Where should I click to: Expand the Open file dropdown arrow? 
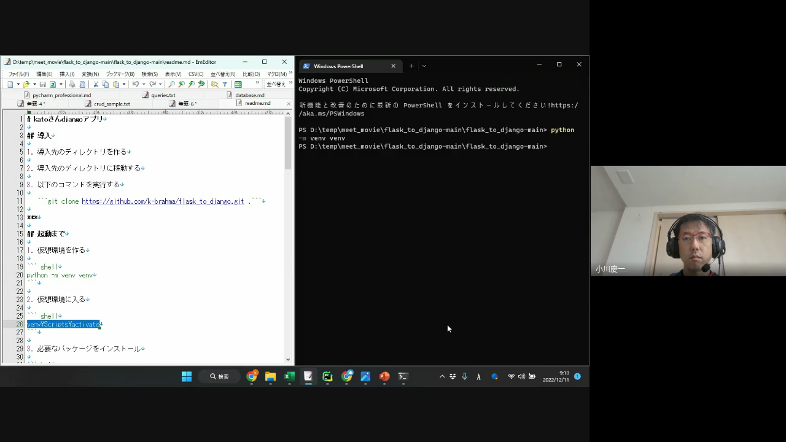coord(34,84)
